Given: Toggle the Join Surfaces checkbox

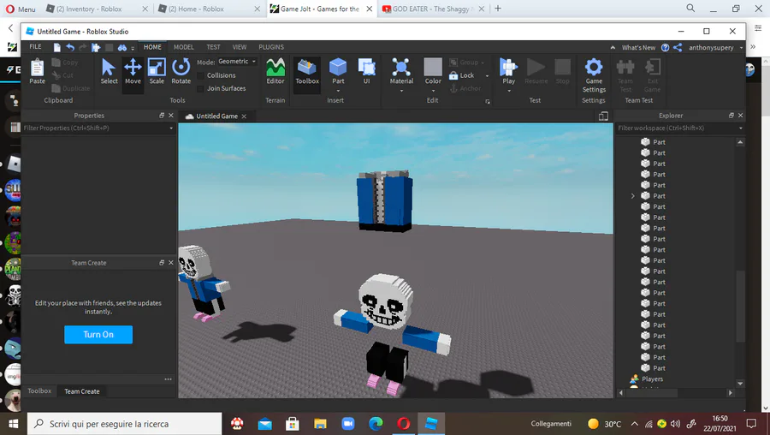Looking at the screenshot, I should (200, 88).
